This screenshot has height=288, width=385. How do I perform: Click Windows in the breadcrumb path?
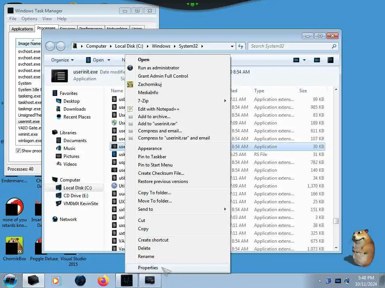161,46
